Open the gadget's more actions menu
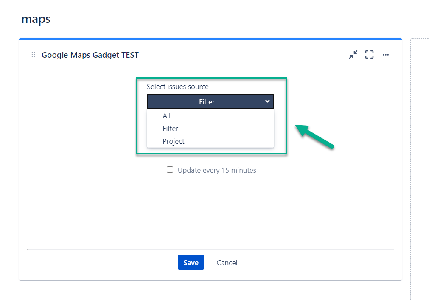 pos(385,55)
